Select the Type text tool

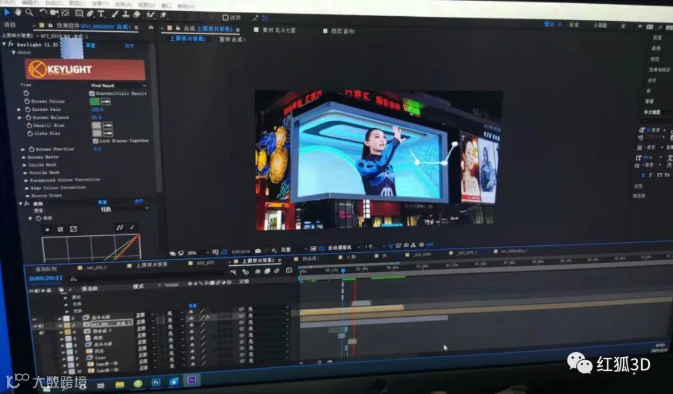(102, 14)
